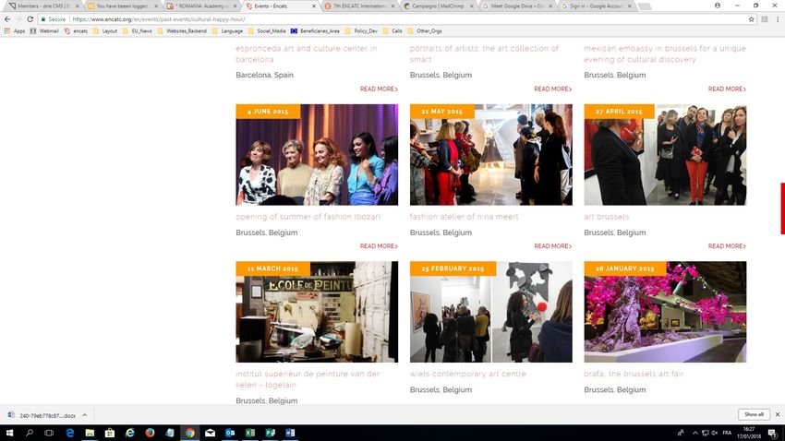Expand the download item options arrow
The image size is (785, 441).
click(85, 415)
